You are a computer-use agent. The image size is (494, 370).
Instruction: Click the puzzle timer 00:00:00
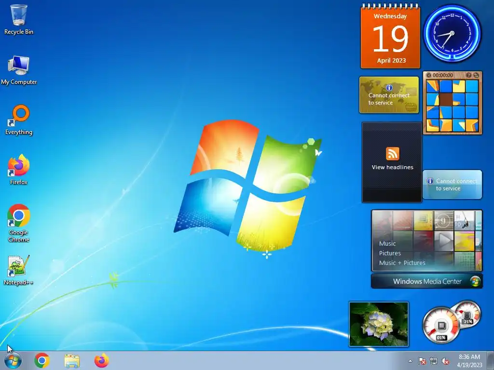tap(443, 75)
